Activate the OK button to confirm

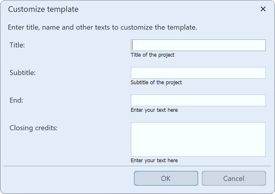click(x=166, y=178)
